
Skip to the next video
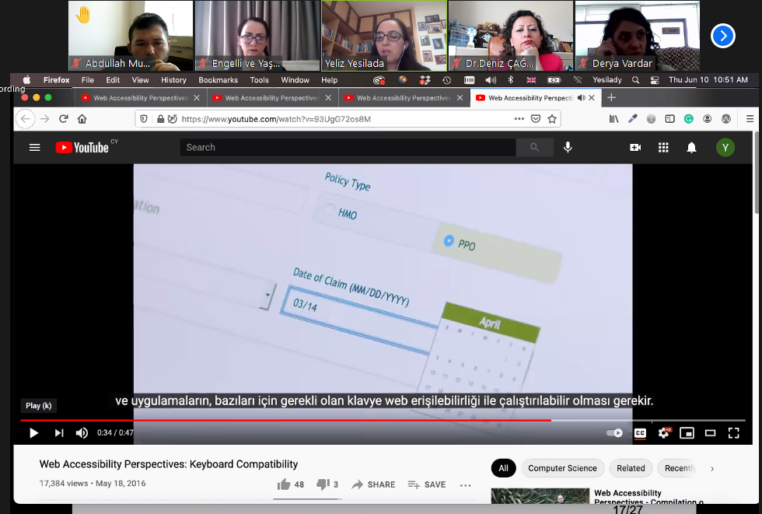59,433
